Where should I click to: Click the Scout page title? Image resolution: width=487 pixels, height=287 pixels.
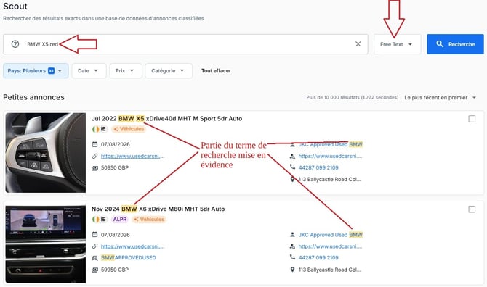point(15,7)
